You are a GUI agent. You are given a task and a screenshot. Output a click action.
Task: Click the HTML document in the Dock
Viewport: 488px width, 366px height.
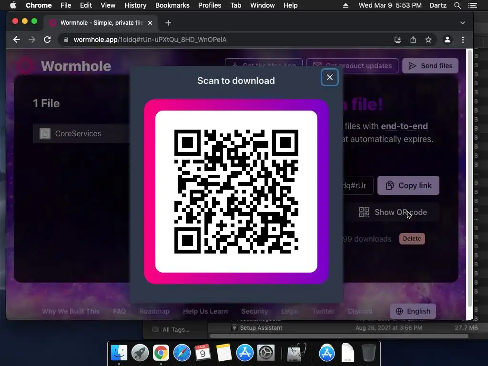tap(347, 353)
